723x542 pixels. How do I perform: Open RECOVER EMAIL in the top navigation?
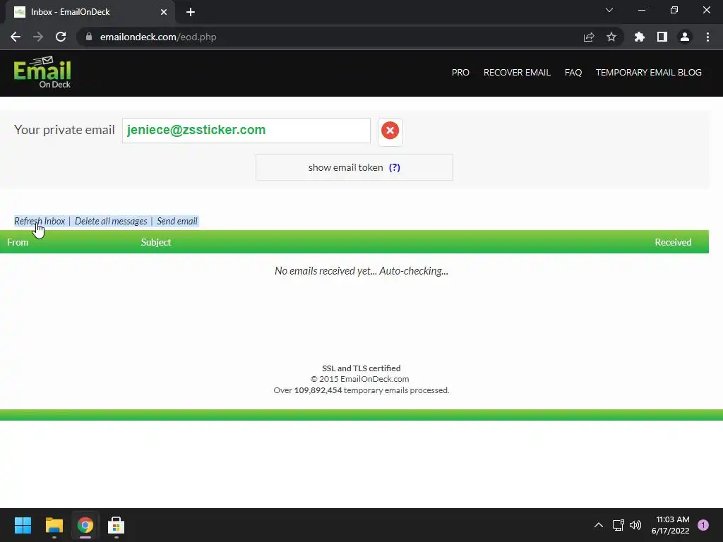click(x=517, y=73)
